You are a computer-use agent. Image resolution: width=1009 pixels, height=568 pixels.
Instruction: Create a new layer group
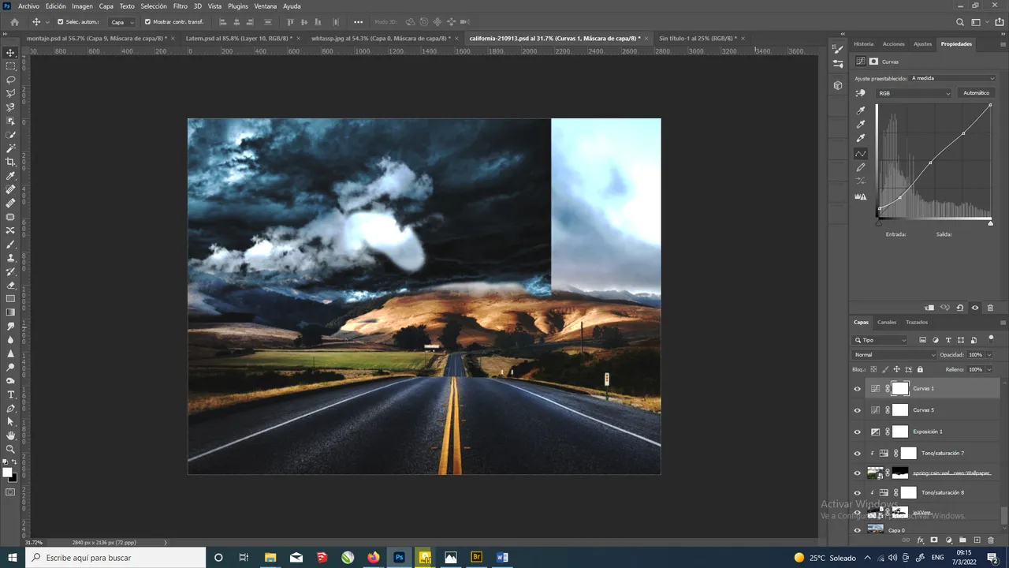pos(962,540)
